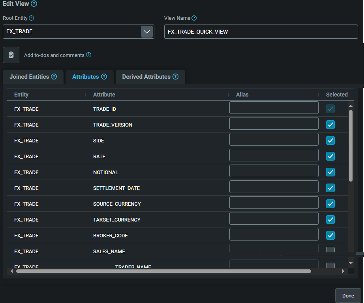This screenshot has width=364, height=303.
Task: Sort by the Entity column header
Action: tap(21, 95)
